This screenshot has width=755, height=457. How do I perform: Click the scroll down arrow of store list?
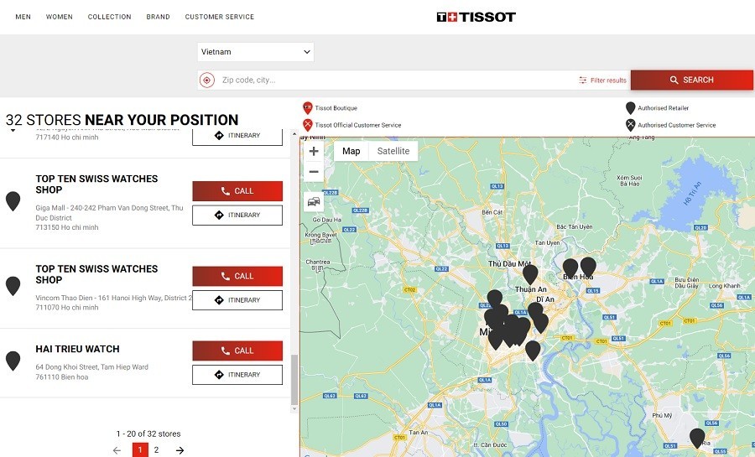point(294,409)
